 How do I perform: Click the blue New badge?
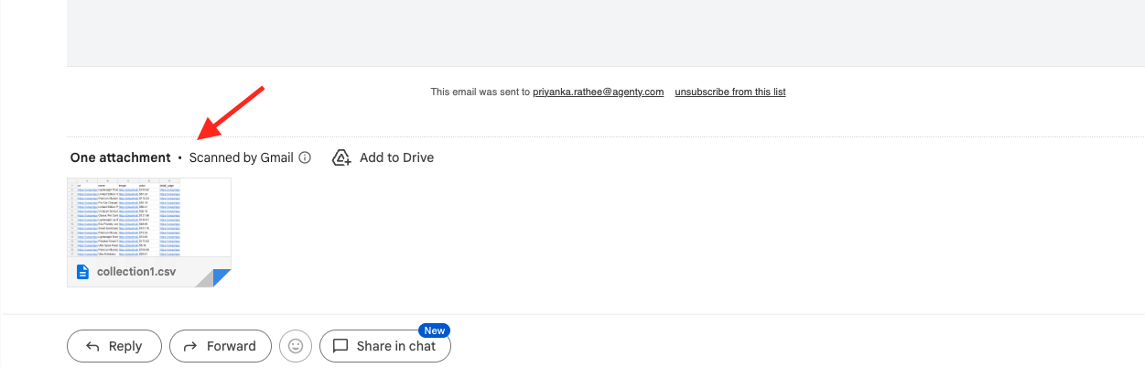(434, 330)
